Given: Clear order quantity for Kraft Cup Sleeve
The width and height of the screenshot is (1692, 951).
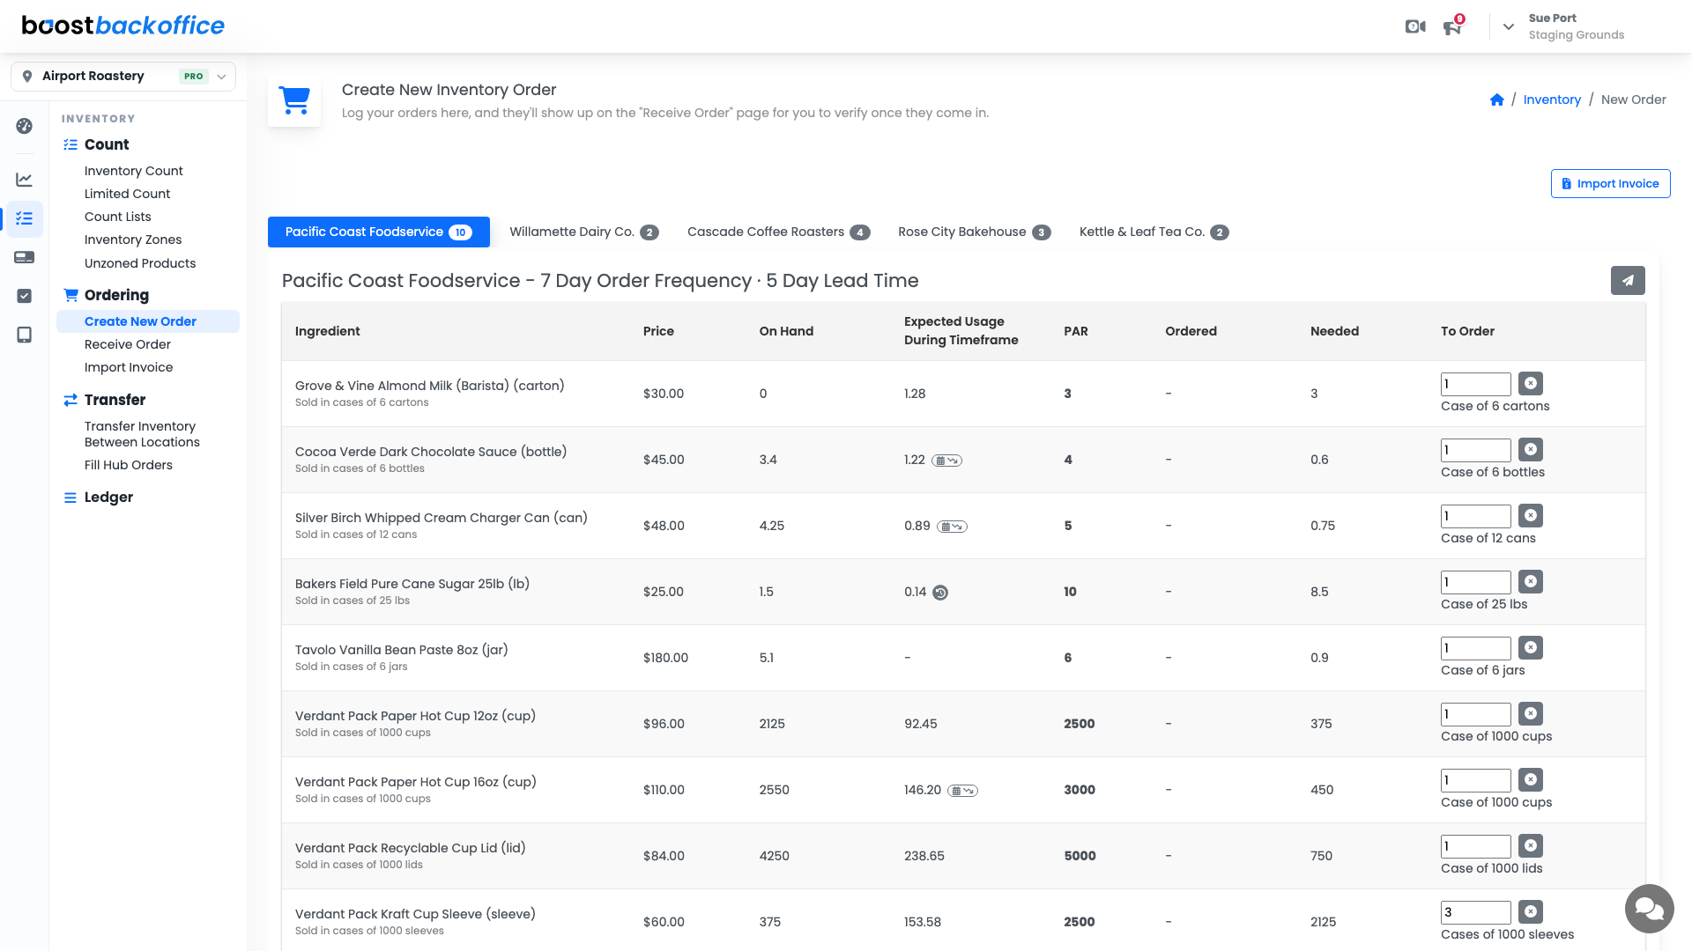Looking at the screenshot, I should 1531,911.
